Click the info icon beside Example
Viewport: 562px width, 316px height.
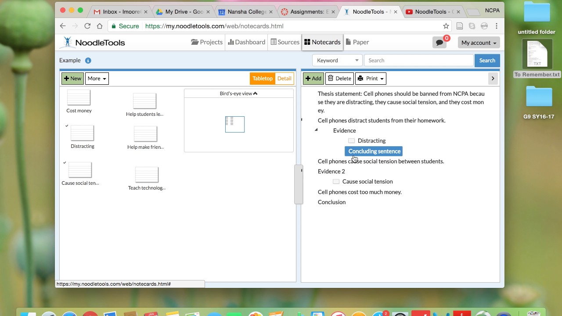[x=88, y=61]
